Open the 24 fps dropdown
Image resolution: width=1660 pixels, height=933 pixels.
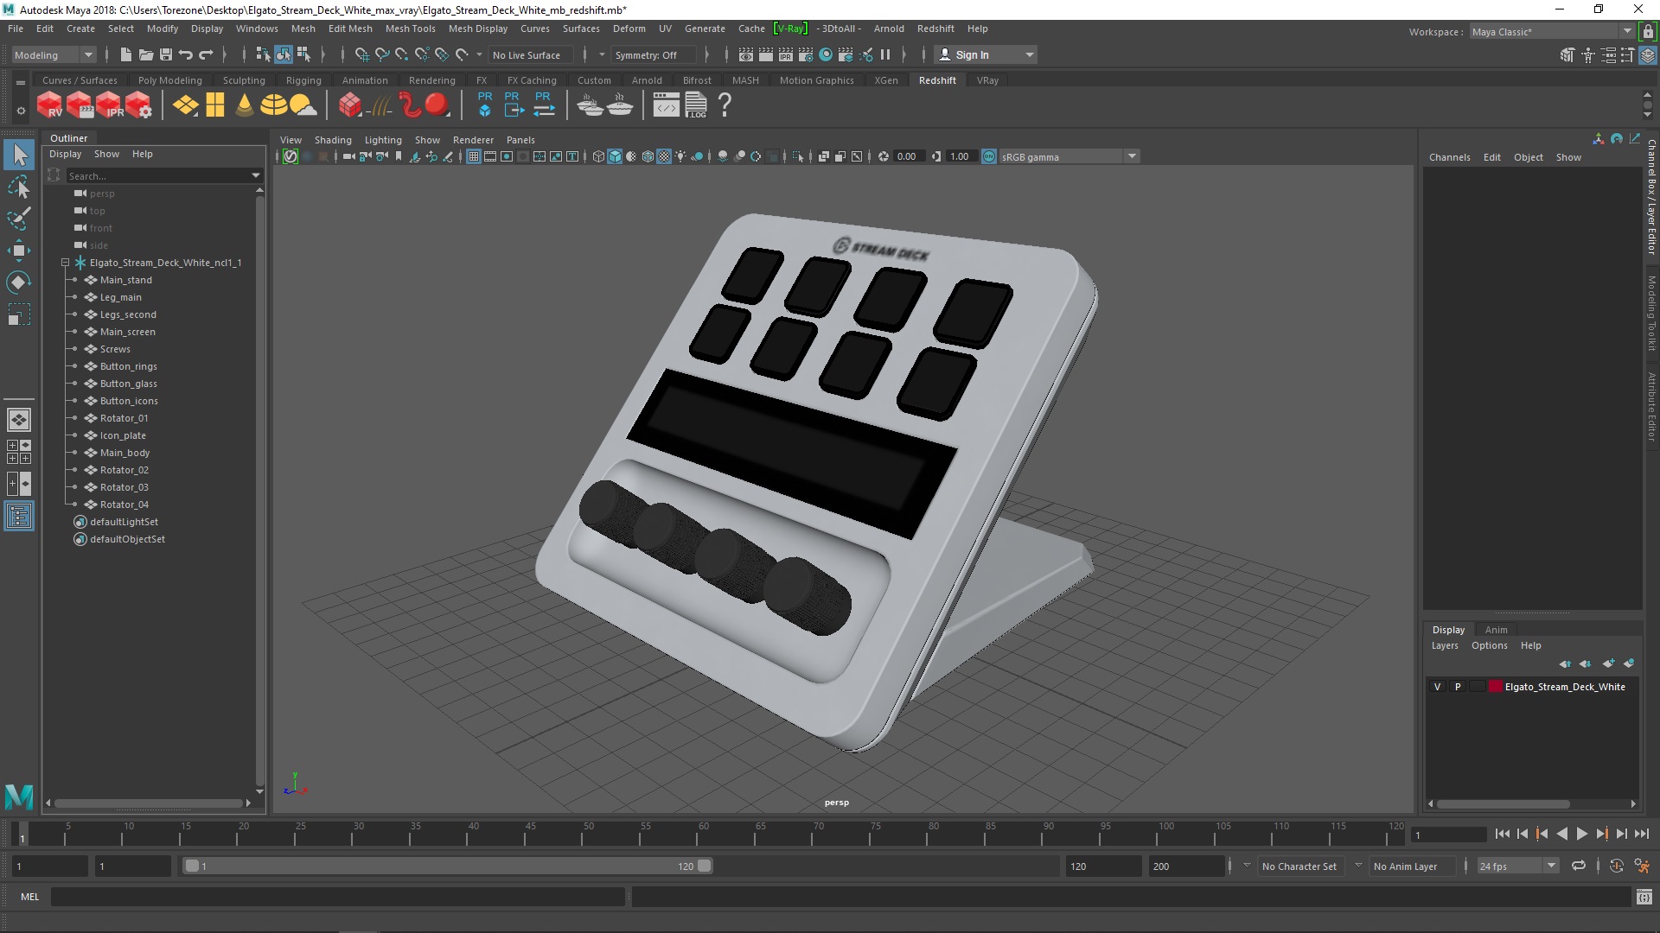(1516, 866)
